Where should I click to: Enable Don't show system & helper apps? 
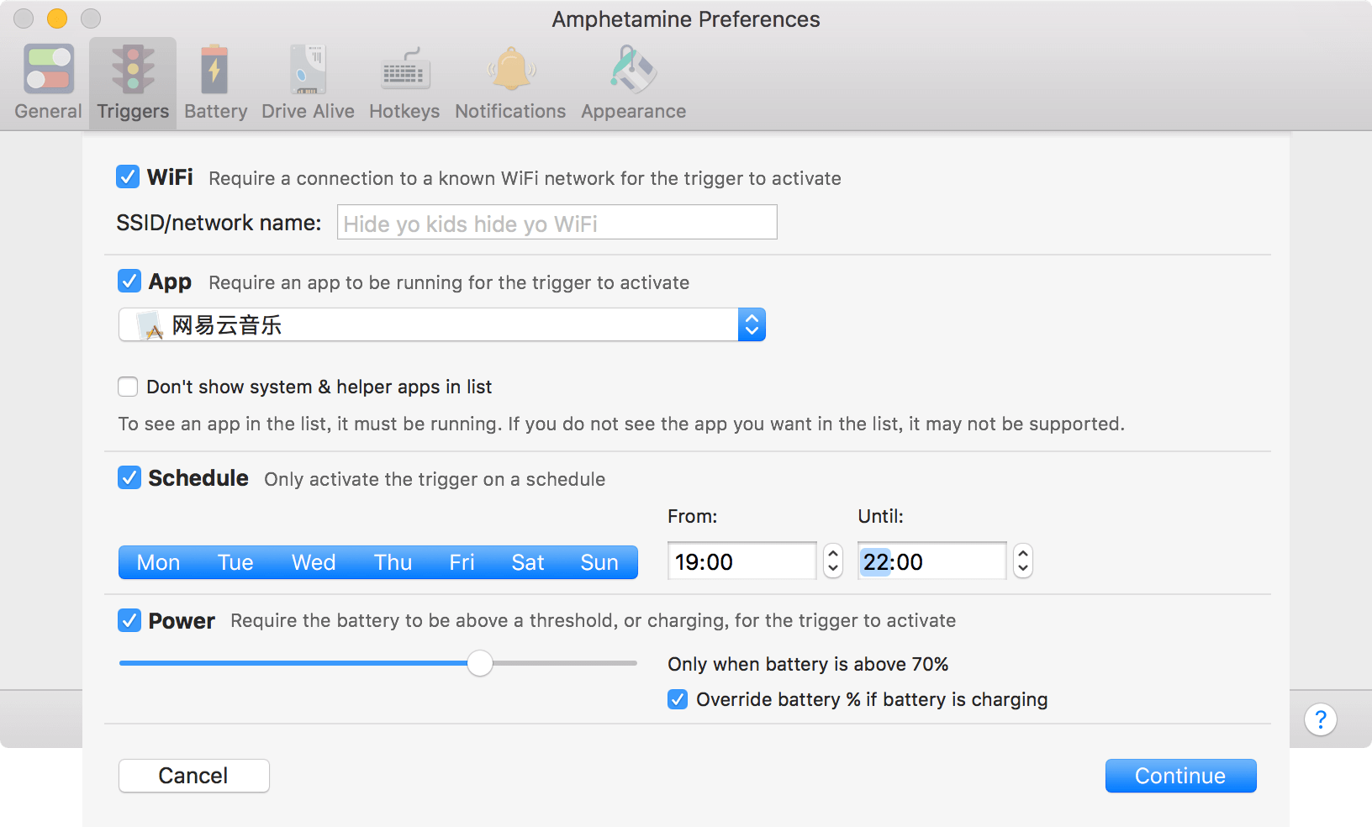(128, 387)
